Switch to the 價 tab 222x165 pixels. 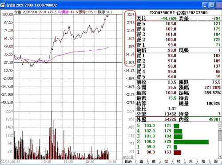click(x=154, y=161)
